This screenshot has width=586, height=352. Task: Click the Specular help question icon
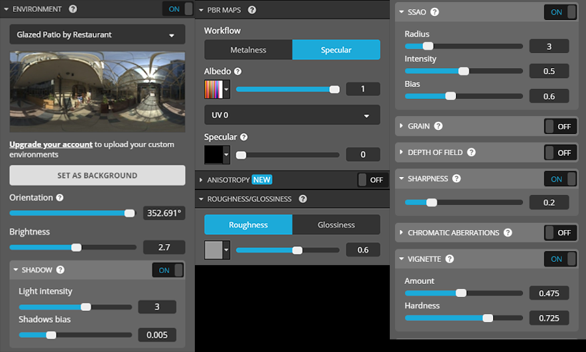[x=243, y=137]
